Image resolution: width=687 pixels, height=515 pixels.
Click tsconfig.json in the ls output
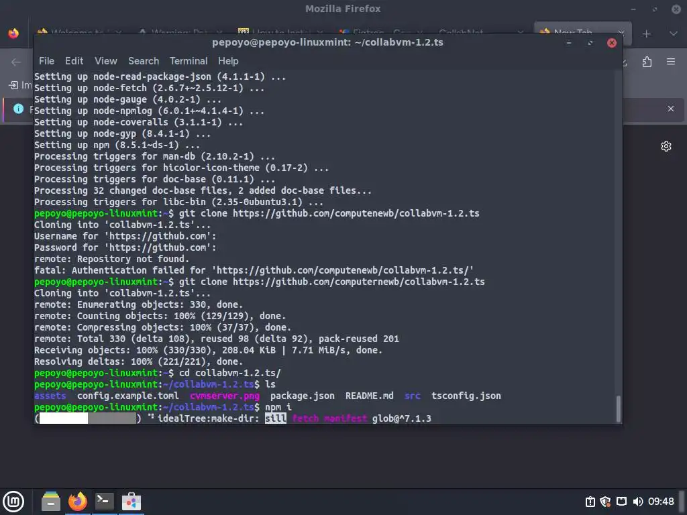[466, 396]
